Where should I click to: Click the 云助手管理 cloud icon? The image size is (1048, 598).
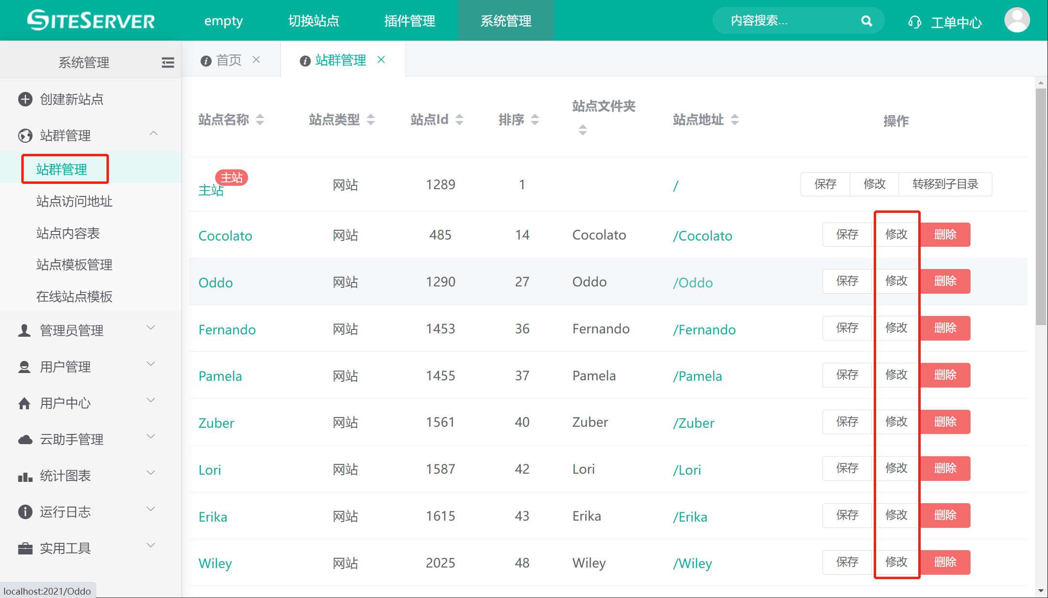[x=25, y=439]
